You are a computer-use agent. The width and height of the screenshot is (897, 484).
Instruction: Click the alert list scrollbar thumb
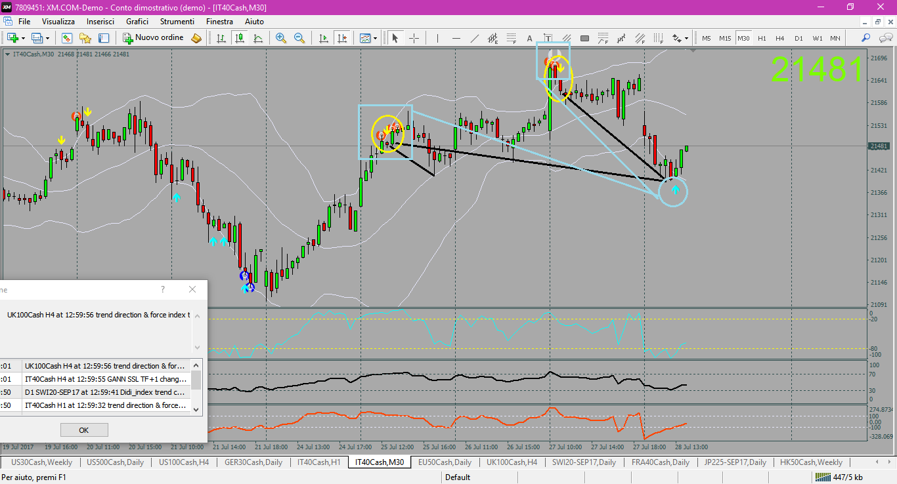[196, 380]
